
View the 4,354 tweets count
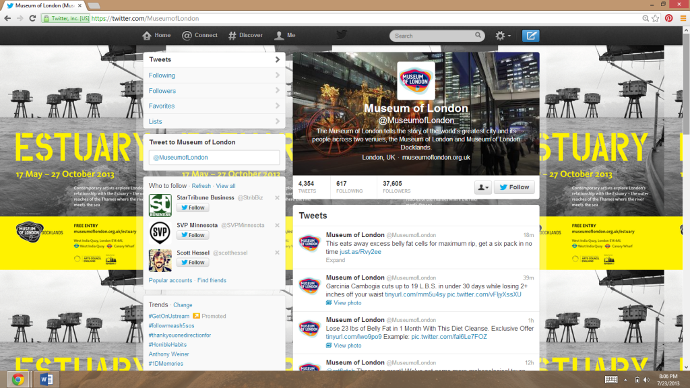307,187
